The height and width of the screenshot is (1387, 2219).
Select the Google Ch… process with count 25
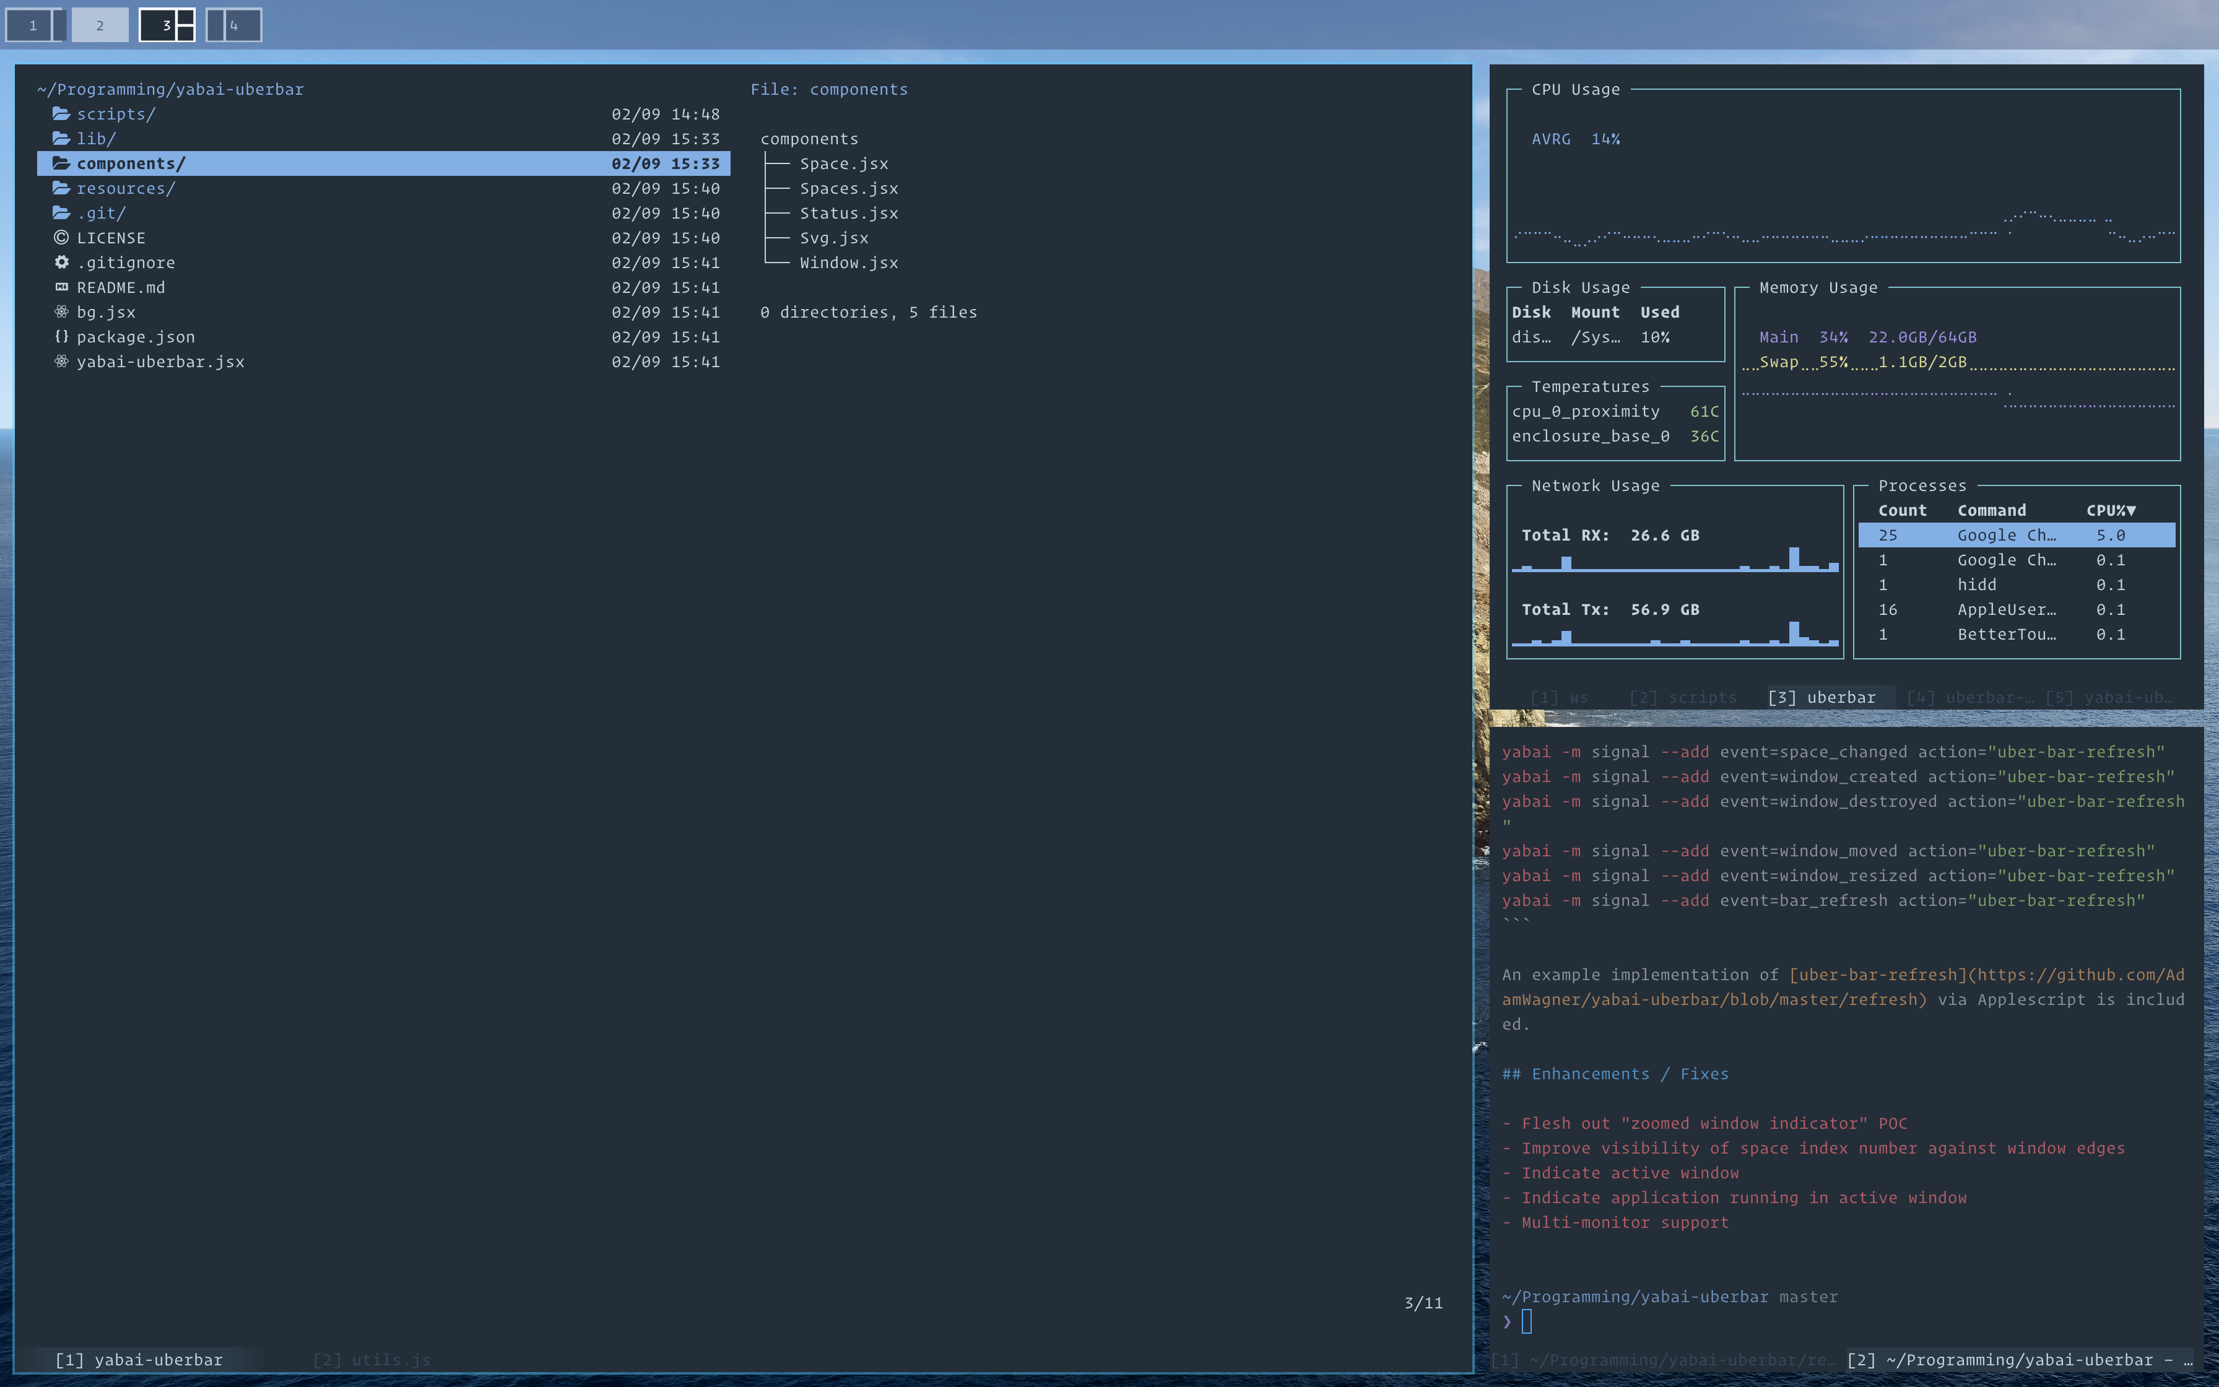[2017, 535]
